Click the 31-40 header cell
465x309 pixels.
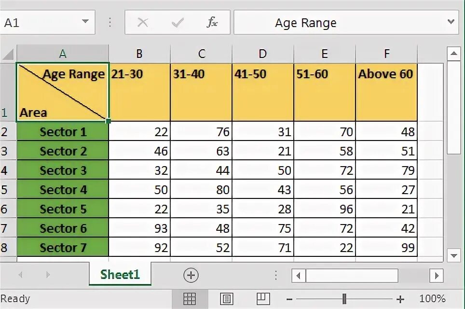(x=201, y=92)
